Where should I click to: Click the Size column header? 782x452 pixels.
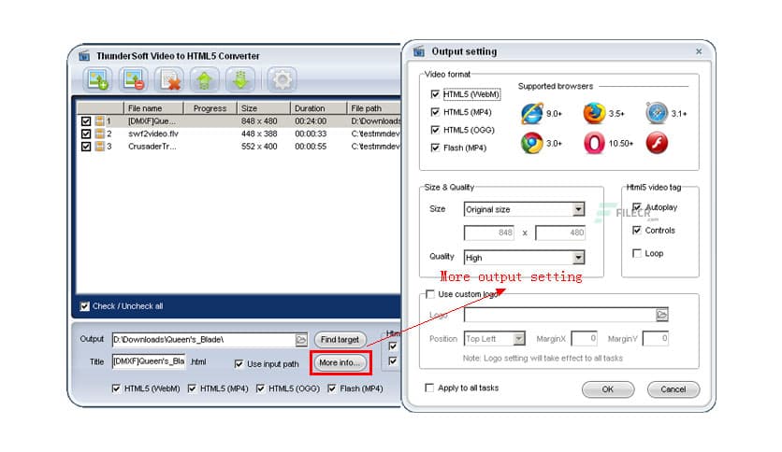point(264,108)
